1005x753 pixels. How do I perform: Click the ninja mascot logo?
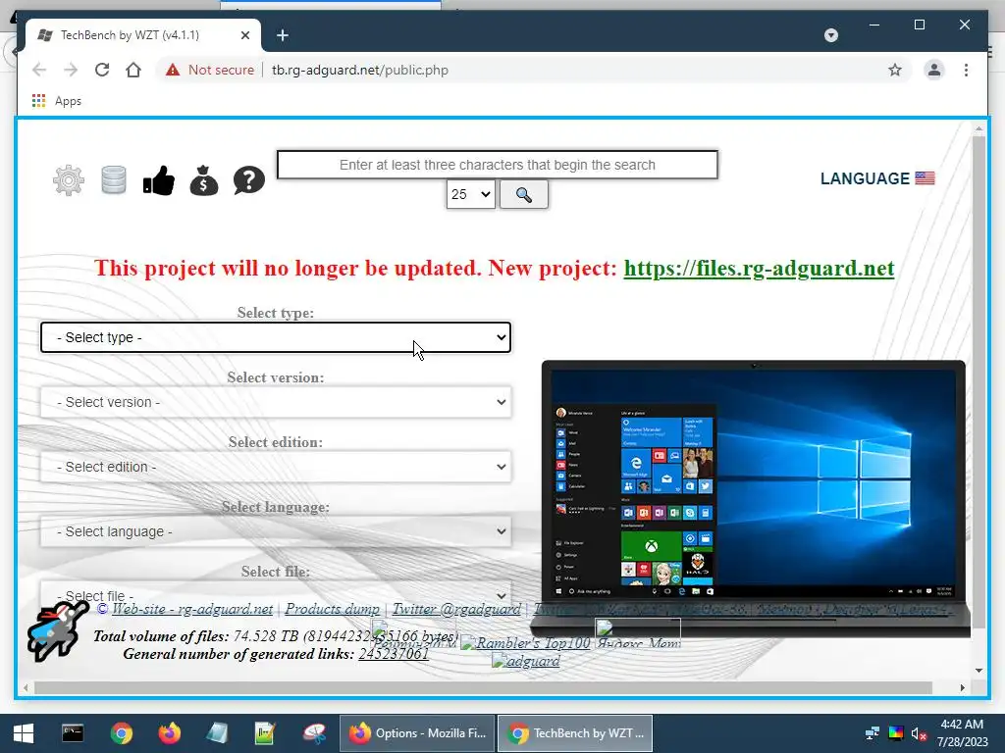[x=56, y=630]
